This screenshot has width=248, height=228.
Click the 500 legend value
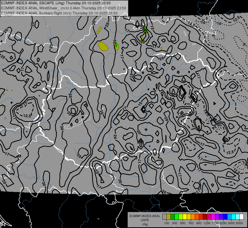click(x=183, y=223)
